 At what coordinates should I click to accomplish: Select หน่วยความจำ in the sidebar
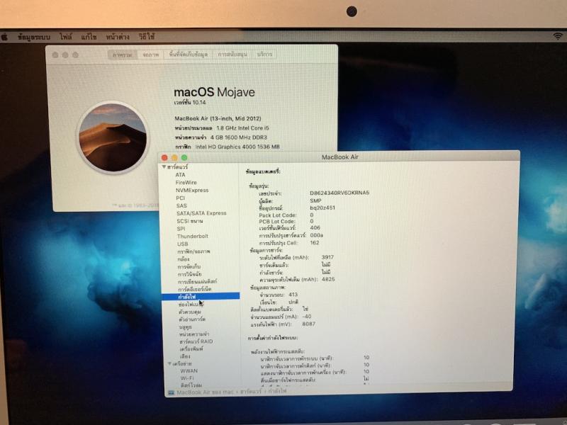click(x=194, y=334)
